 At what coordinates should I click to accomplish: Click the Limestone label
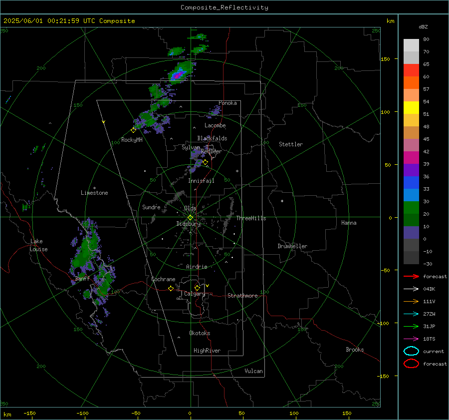click(94, 193)
